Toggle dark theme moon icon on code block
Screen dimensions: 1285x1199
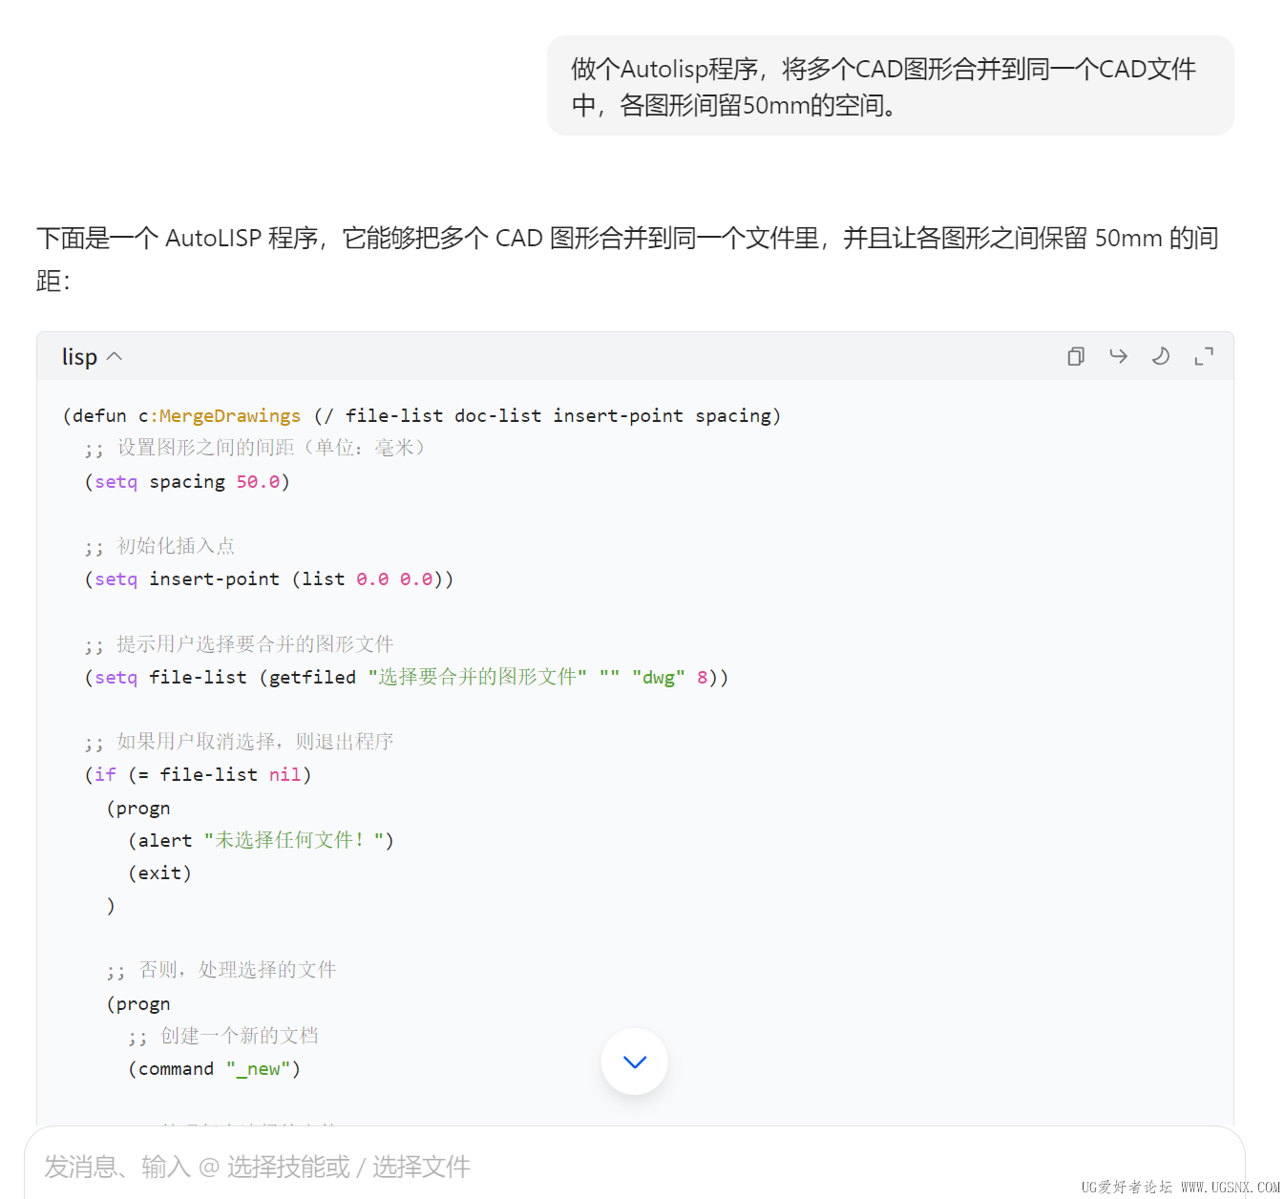coord(1161,356)
